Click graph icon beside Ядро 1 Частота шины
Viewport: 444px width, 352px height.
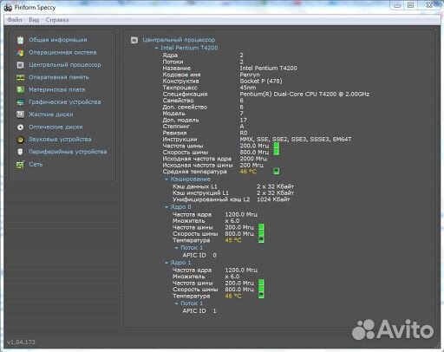click(261, 283)
